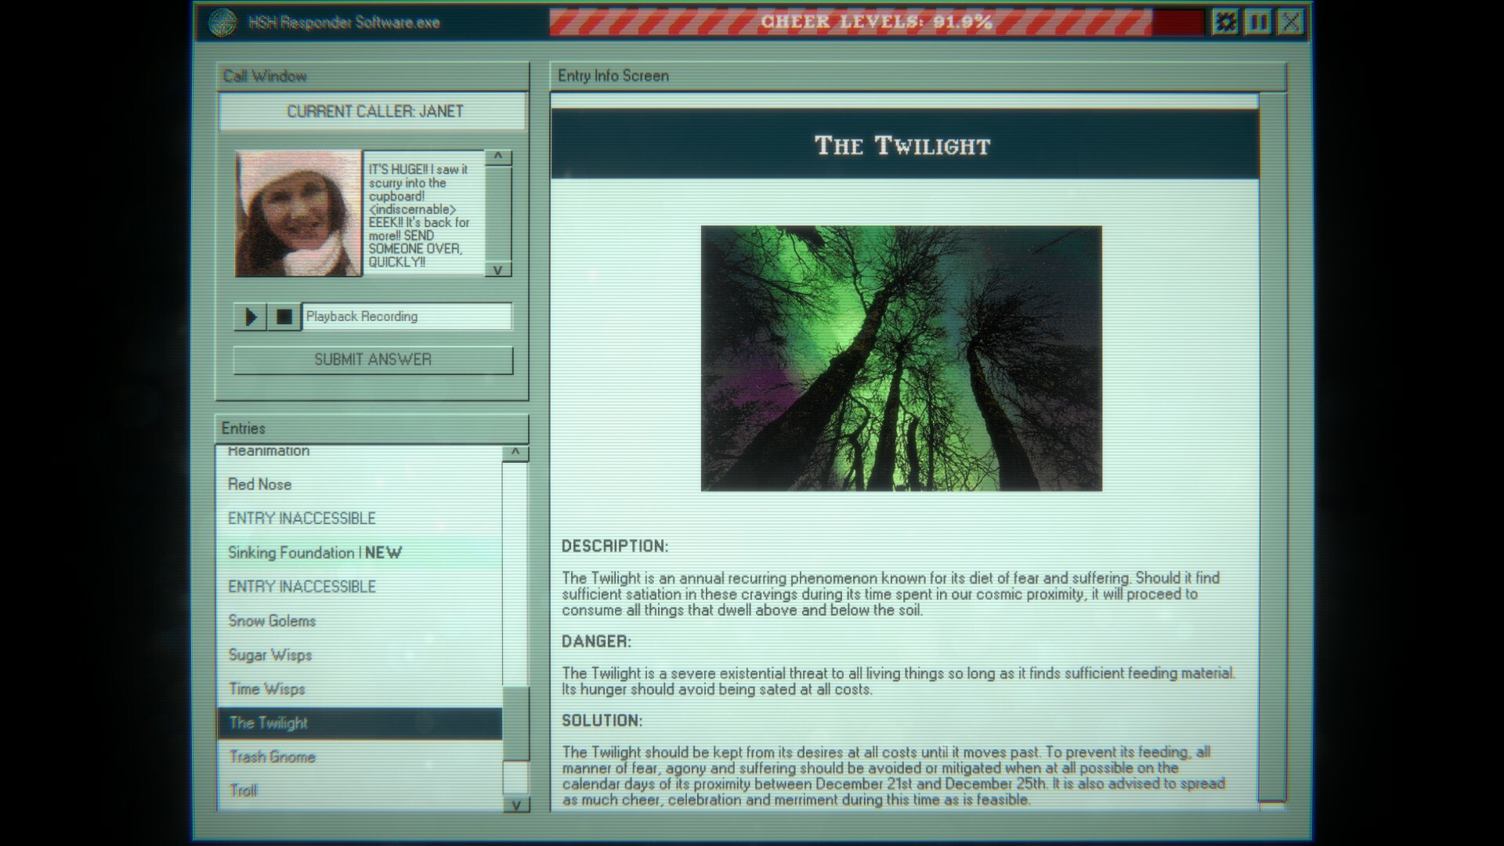Click the Playback Recording field
The width and height of the screenshot is (1504, 846).
click(407, 316)
